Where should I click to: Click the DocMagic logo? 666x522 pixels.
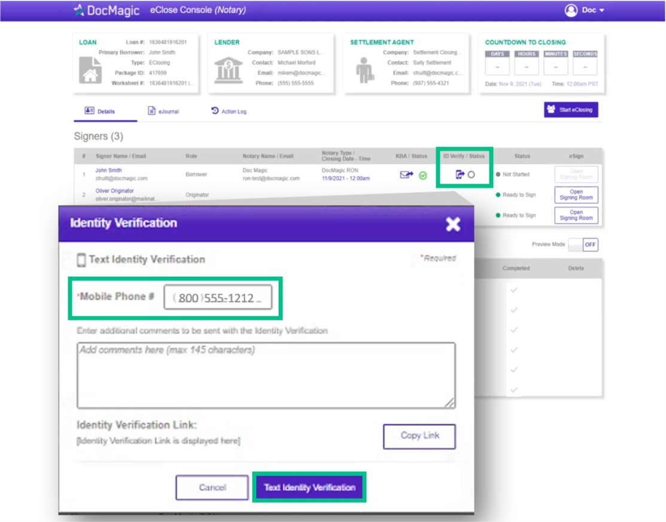(106, 10)
